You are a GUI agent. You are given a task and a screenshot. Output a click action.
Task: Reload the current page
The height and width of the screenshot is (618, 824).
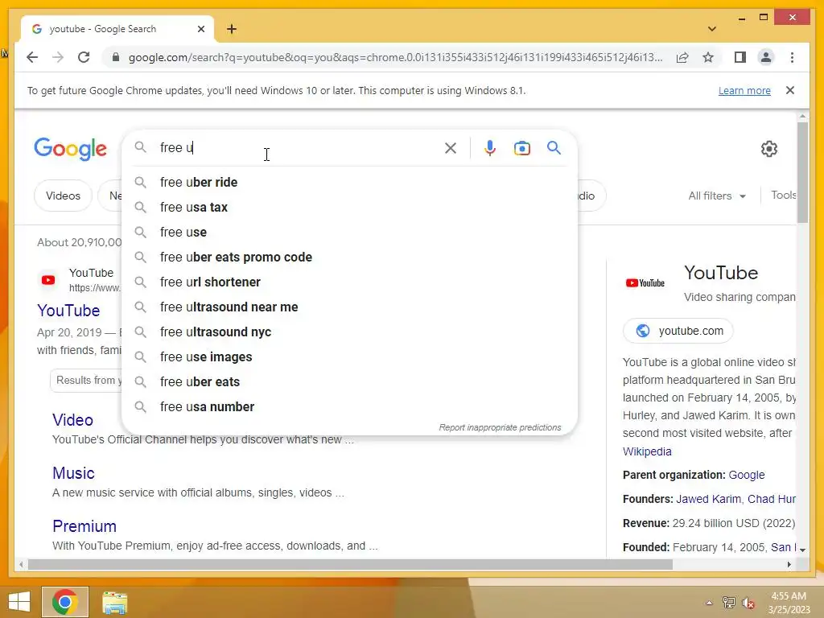click(84, 57)
